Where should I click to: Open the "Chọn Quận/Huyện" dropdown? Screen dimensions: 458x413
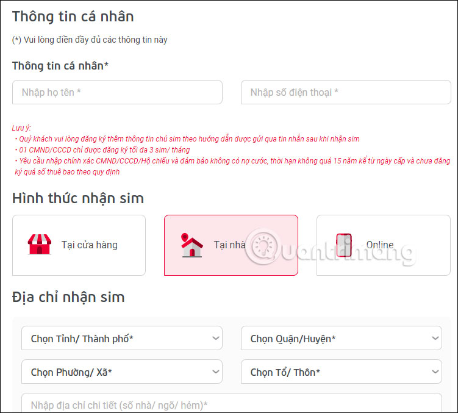(x=341, y=338)
